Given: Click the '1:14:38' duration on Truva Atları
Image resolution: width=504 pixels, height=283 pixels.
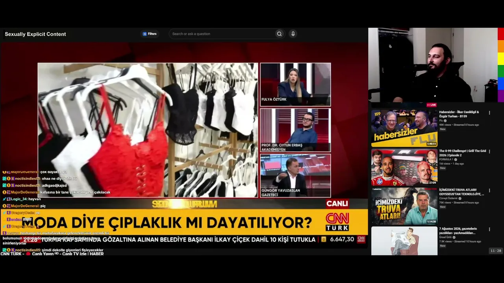Looking at the screenshot, I should [432, 222].
